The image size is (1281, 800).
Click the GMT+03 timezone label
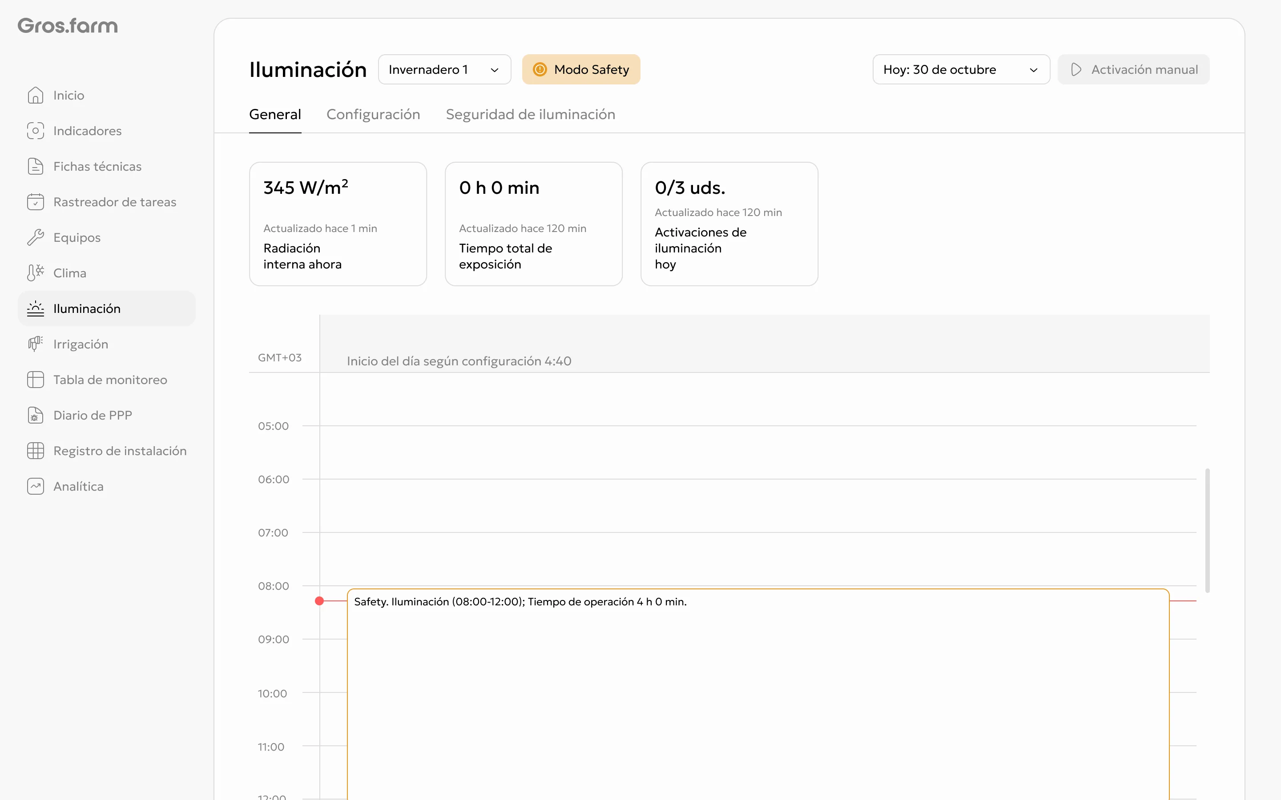pyautogui.click(x=279, y=358)
